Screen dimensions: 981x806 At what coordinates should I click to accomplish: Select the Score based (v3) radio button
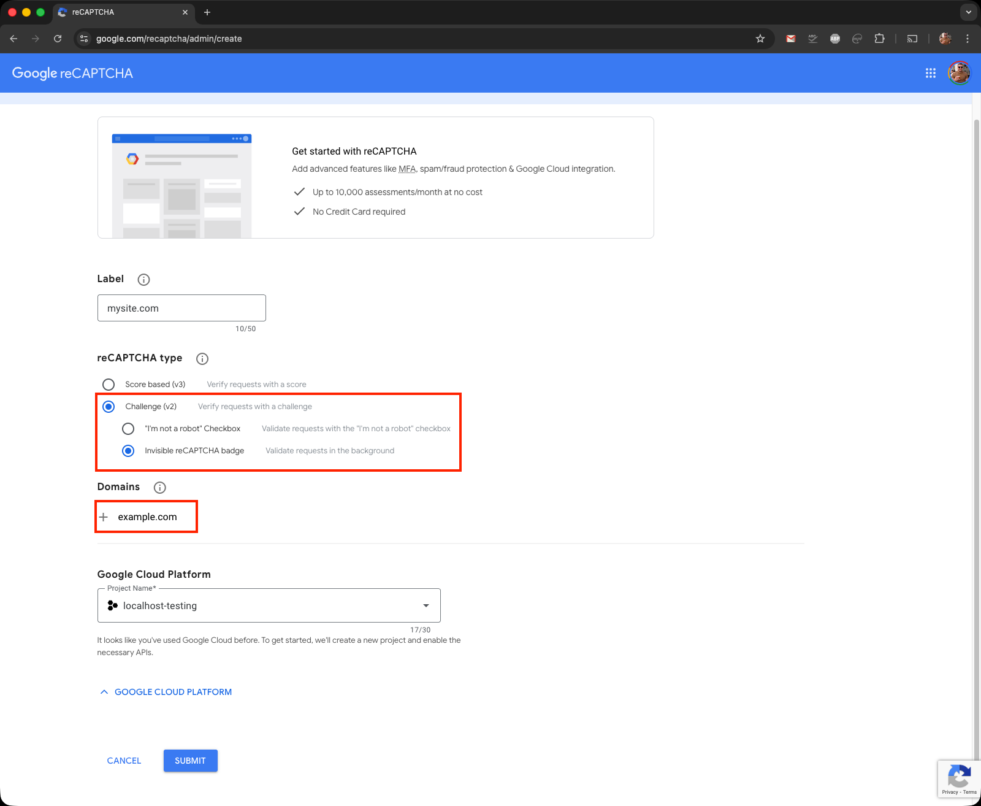coord(109,385)
